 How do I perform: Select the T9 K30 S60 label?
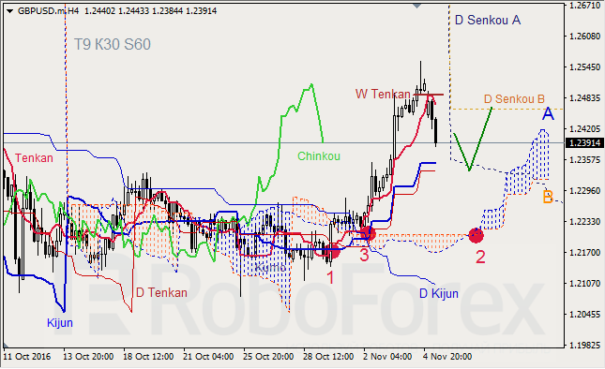[113, 44]
